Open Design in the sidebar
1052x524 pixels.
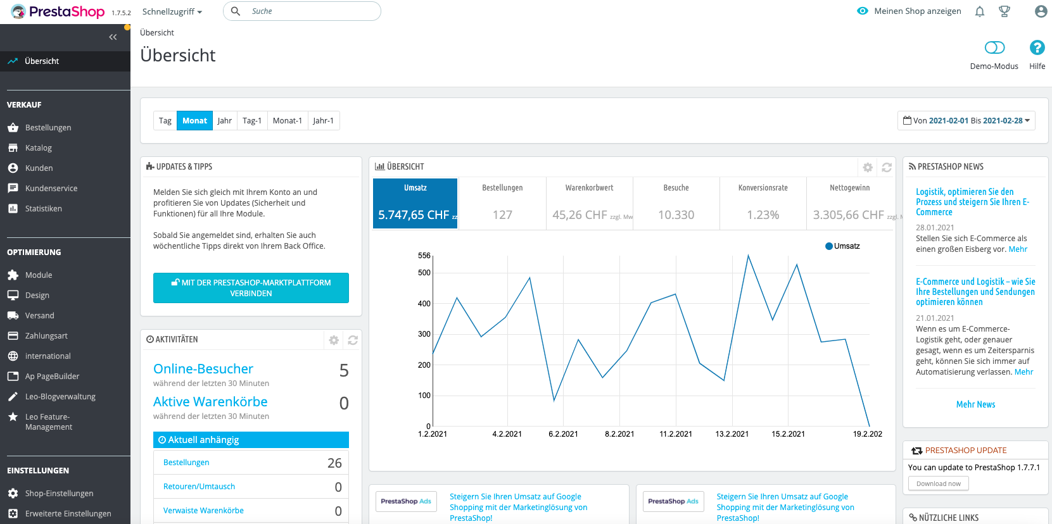pos(37,296)
